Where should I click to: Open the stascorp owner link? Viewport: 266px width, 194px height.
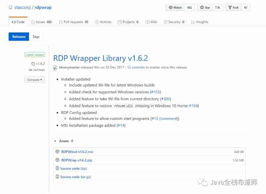tap(22, 7)
